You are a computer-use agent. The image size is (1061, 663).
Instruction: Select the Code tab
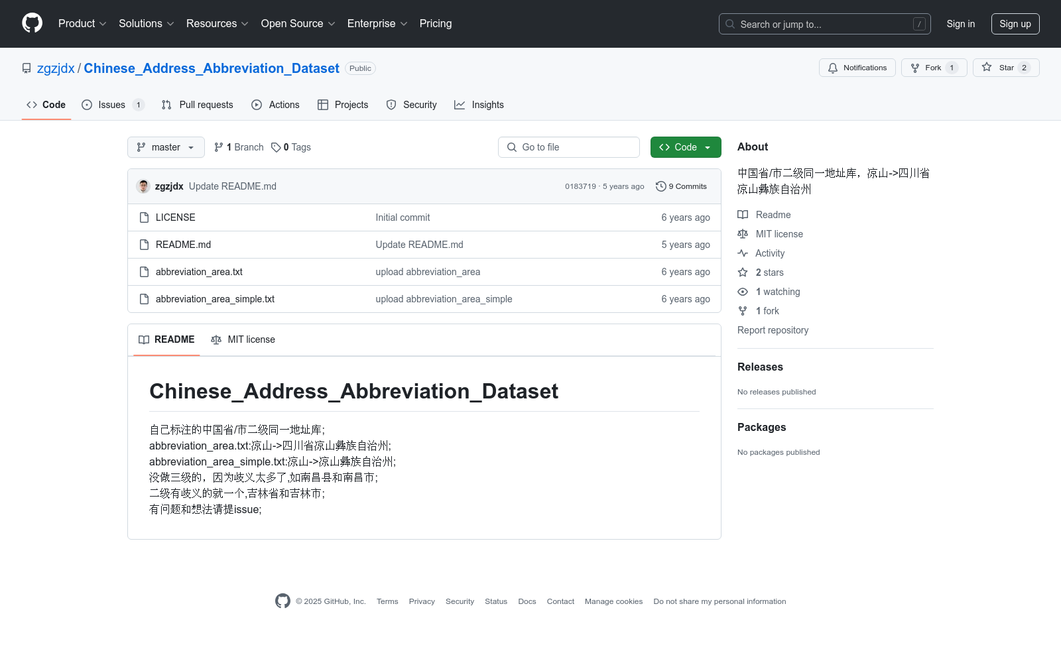(x=46, y=105)
